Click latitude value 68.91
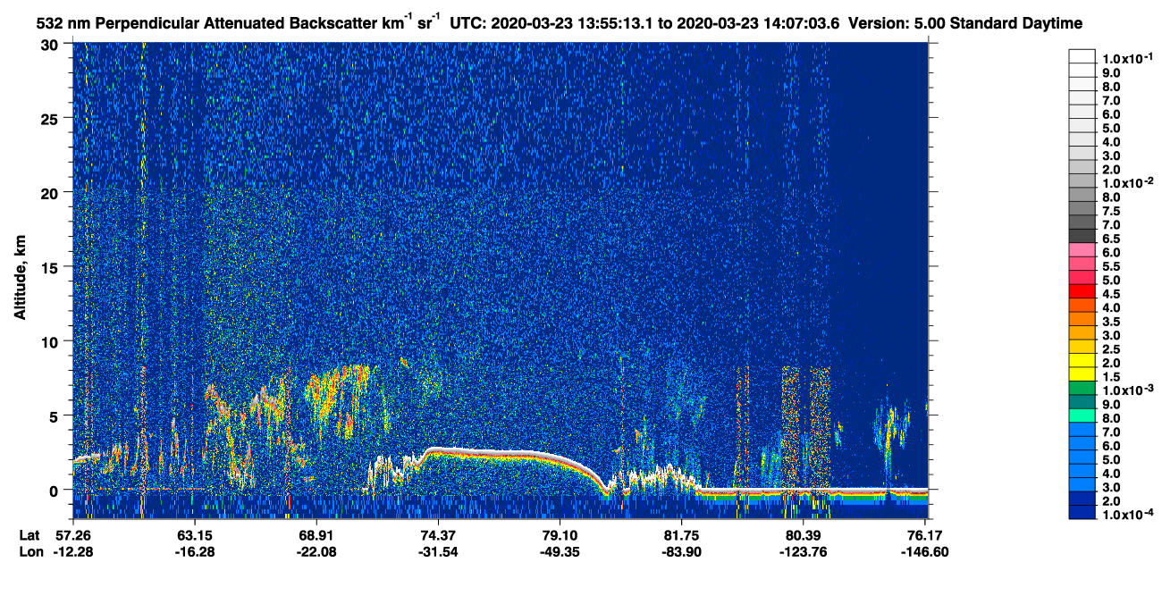 pos(316,535)
